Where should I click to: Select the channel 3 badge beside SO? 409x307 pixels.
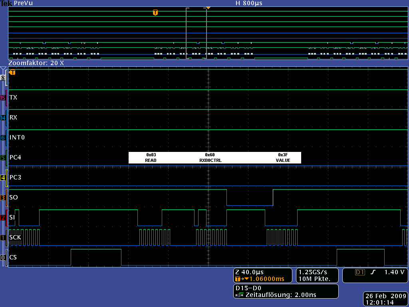pos(3,197)
